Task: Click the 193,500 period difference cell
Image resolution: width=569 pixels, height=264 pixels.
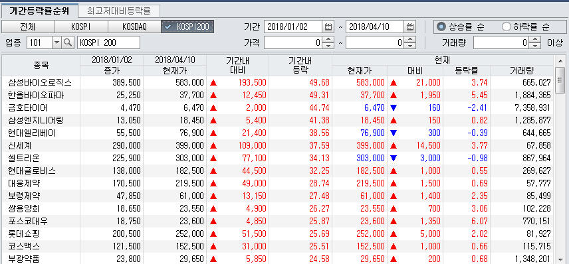Action: pyautogui.click(x=253, y=82)
